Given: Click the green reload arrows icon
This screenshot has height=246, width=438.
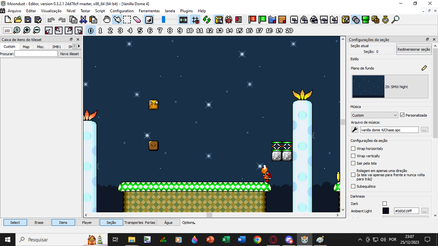Looking at the screenshot, I should [x=206, y=20].
